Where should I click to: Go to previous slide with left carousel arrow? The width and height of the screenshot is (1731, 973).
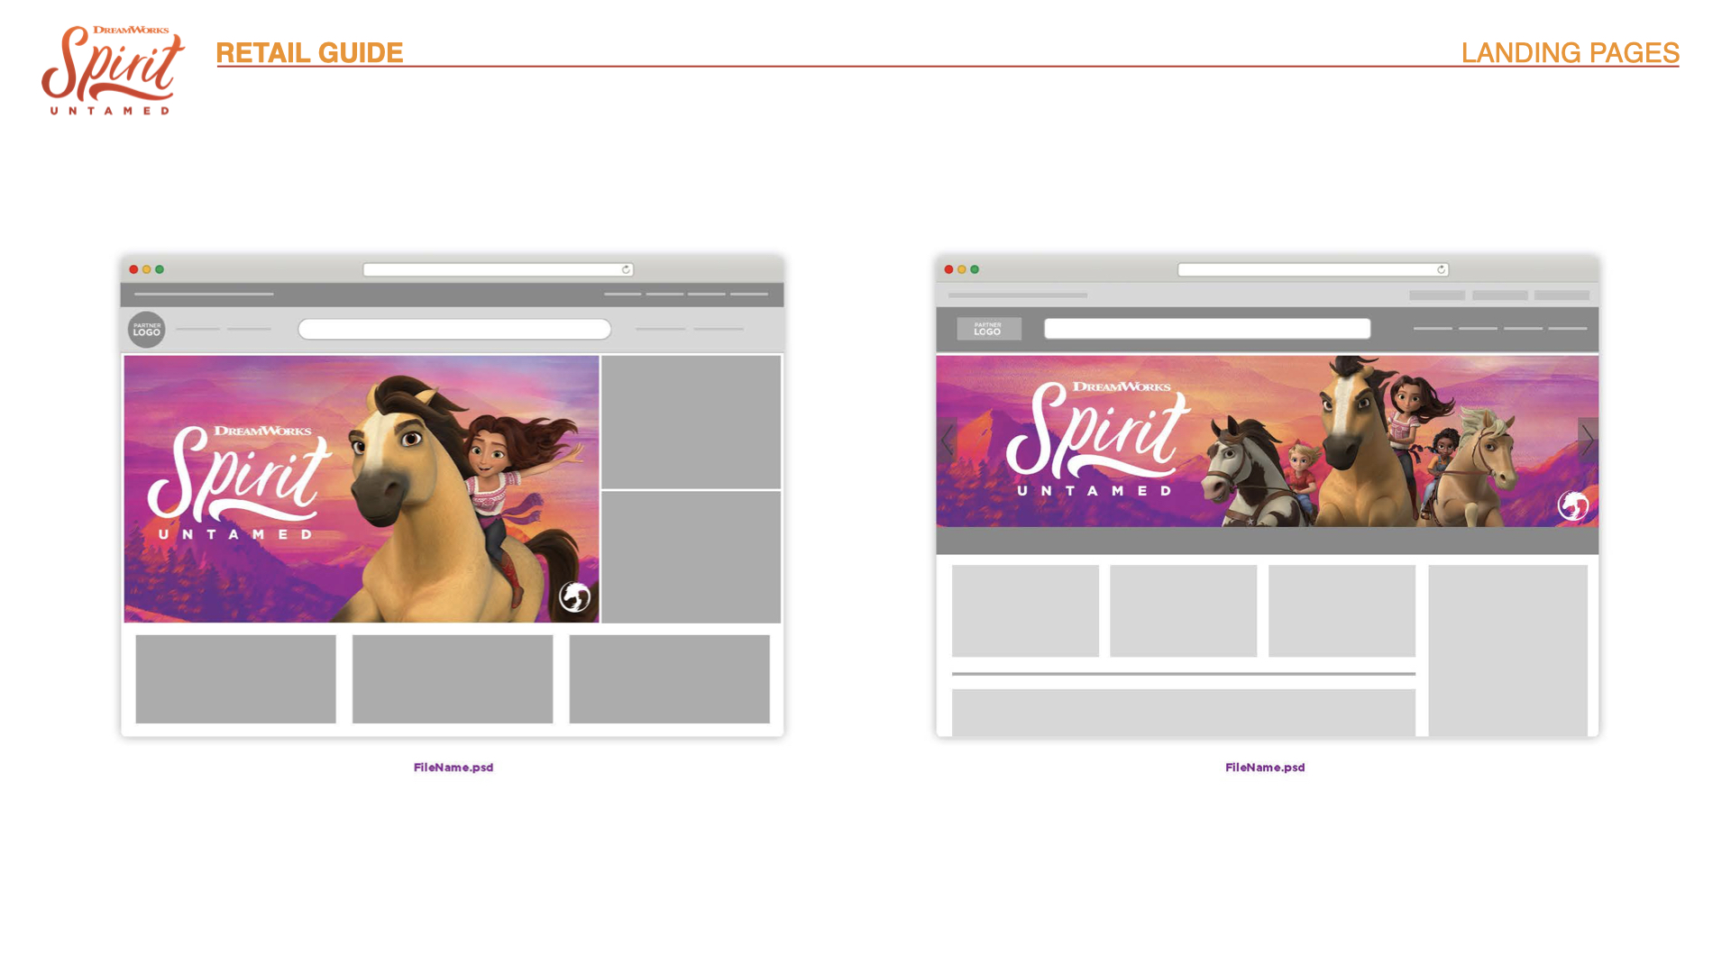946,441
